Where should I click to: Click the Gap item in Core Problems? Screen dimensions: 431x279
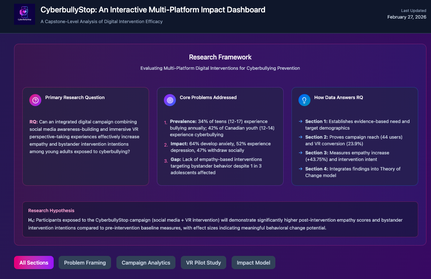177,159
